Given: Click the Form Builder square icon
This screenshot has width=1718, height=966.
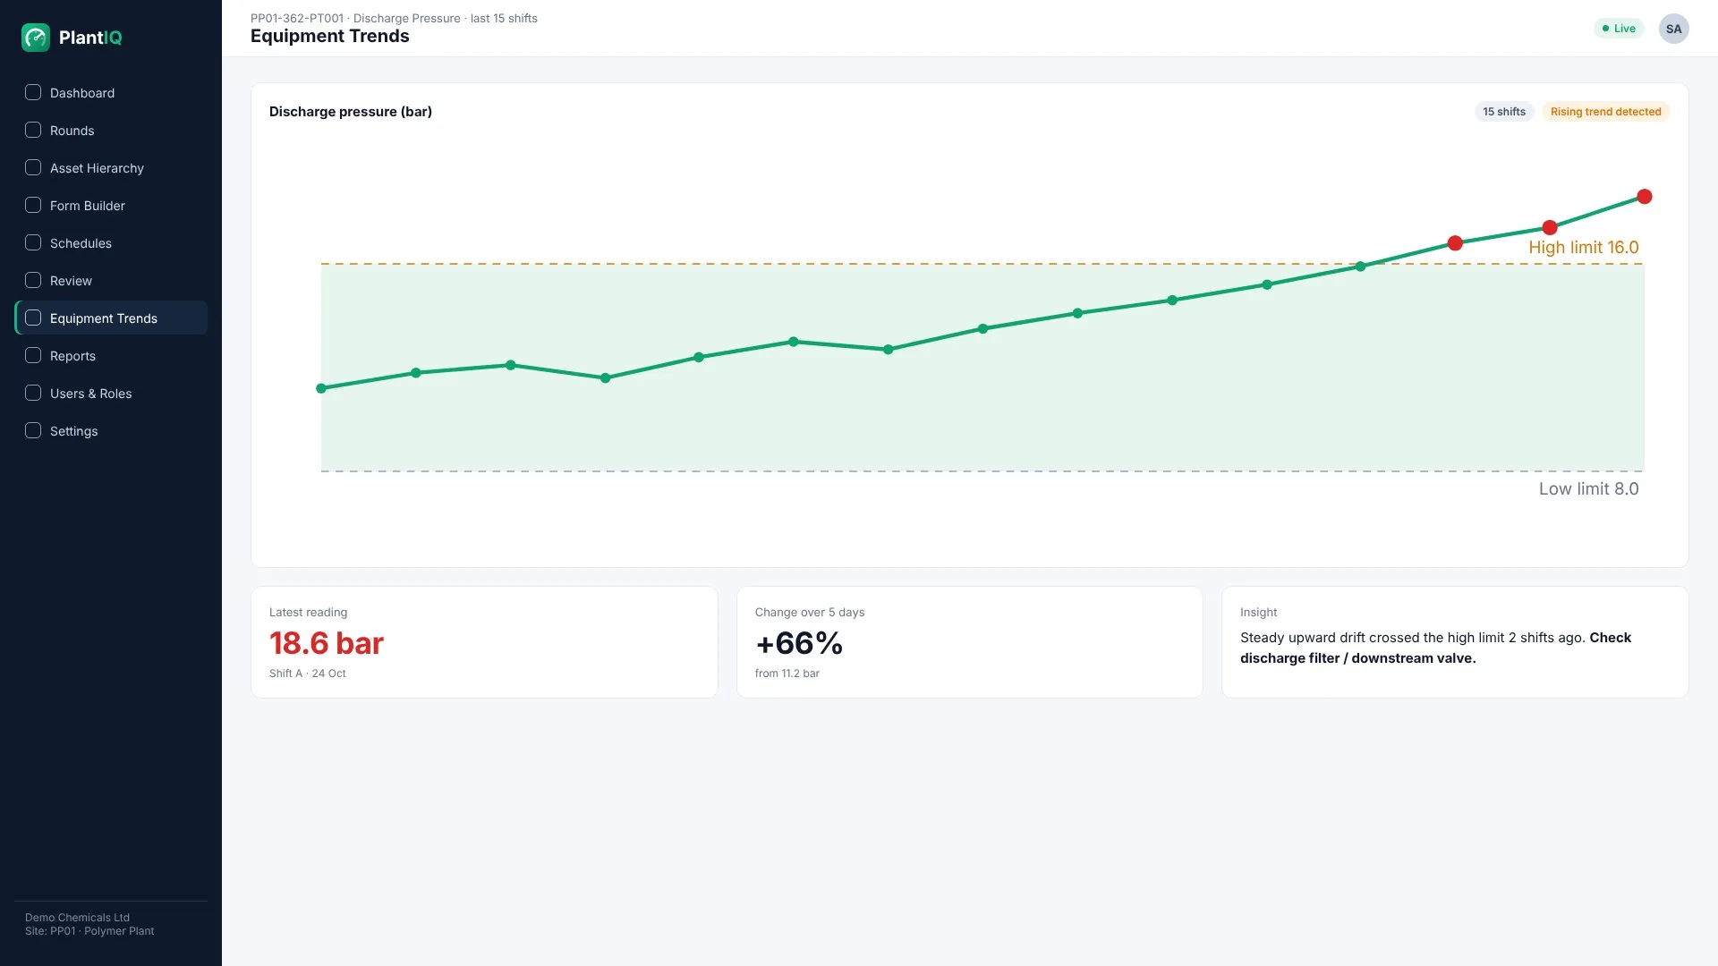Looking at the screenshot, I should click(33, 205).
